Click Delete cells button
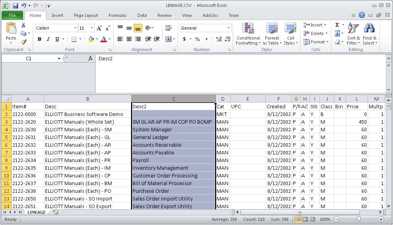Viewport: 393px width, 225px height. tap(316, 33)
